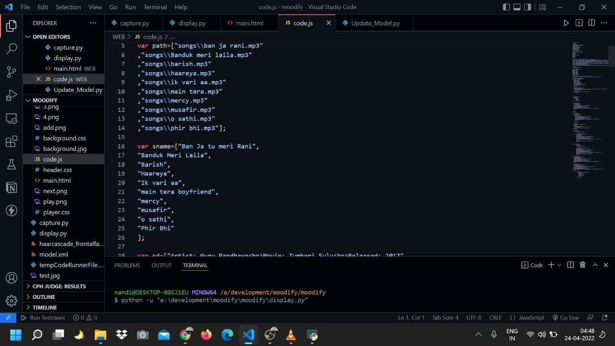Open the Accounts icon in activity bar
615x346 pixels.
point(12,278)
